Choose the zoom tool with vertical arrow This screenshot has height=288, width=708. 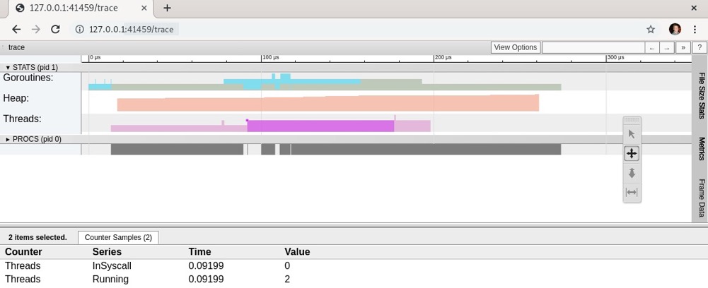(x=631, y=173)
